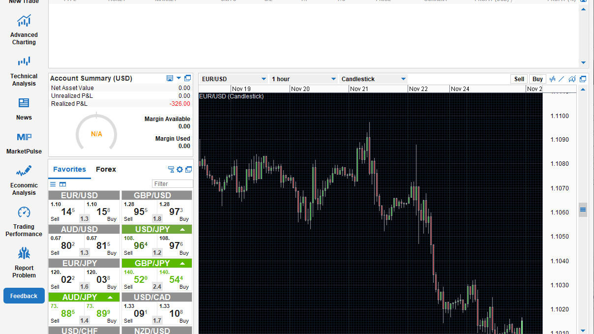The height and width of the screenshot is (334, 594).
Task: Click the EUR/JPY tile header
Action: (x=84, y=263)
